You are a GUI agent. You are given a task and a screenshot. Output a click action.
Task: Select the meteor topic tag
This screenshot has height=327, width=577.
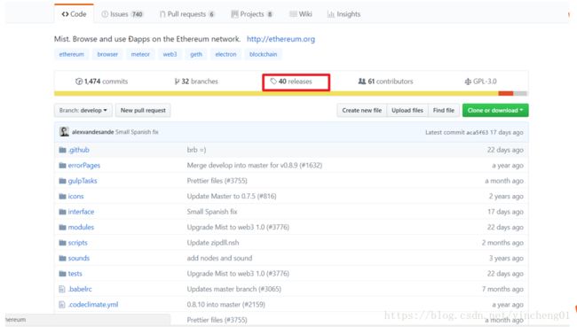[140, 54]
